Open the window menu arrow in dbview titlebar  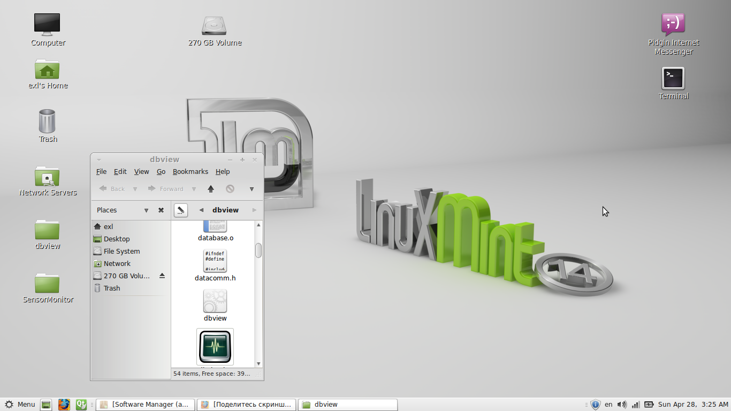click(99, 159)
